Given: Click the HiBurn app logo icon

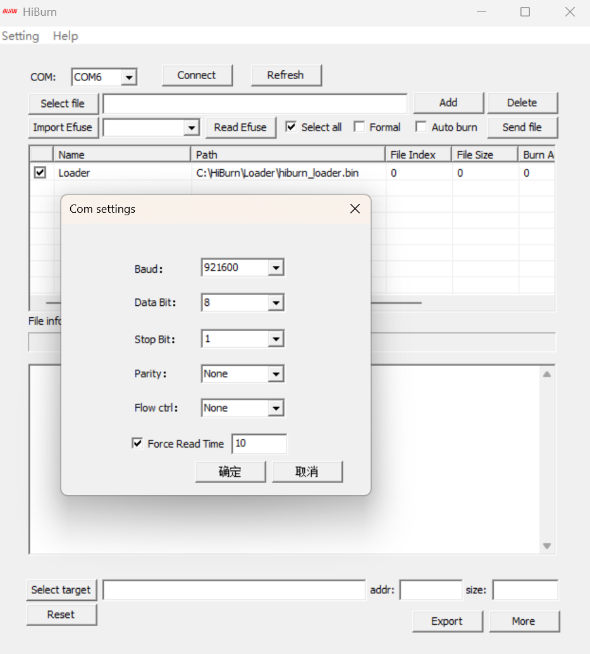Looking at the screenshot, I should (x=9, y=11).
